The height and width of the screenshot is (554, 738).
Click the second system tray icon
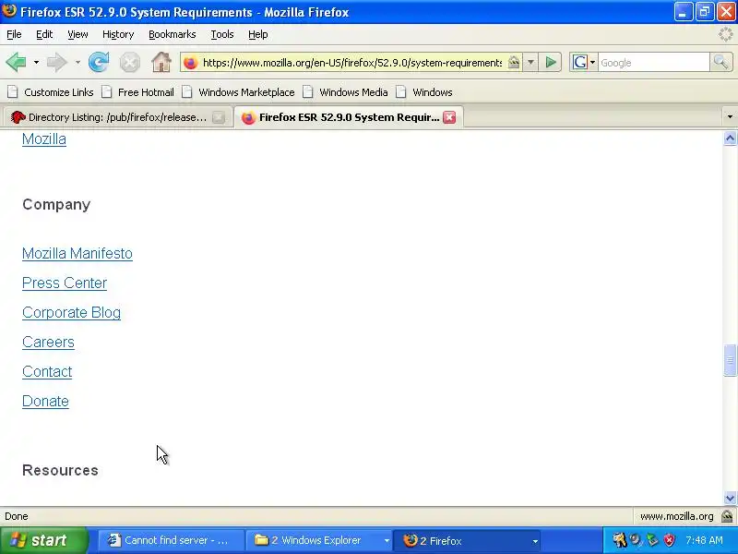click(x=636, y=540)
